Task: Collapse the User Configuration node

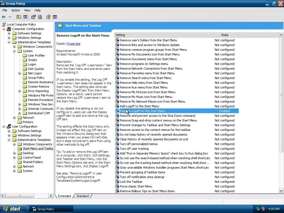Action: click(4, 126)
